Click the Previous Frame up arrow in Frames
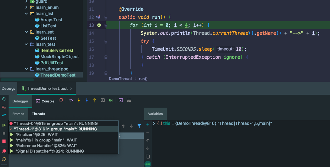Viewport: 330px width, 167px height. pos(123,126)
